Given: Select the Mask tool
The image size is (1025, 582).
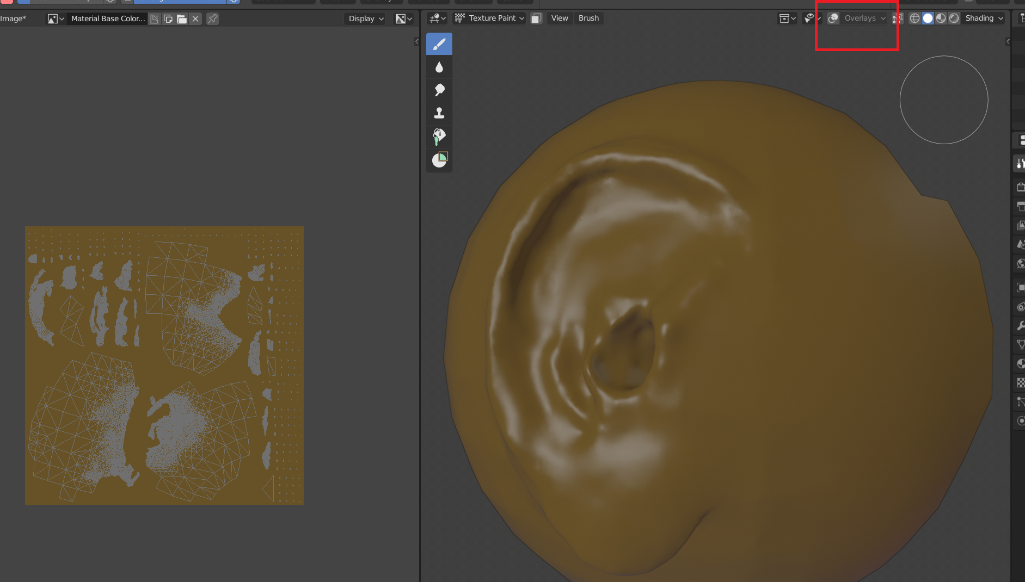Looking at the screenshot, I should [439, 159].
